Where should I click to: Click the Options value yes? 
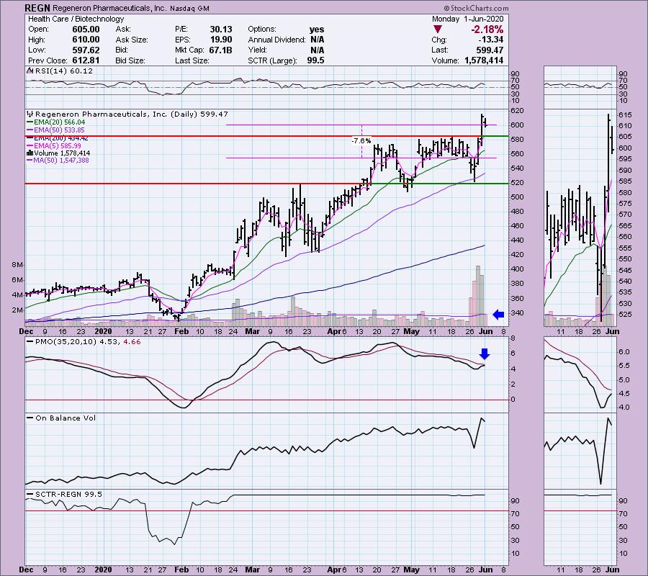tap(317, 30)
